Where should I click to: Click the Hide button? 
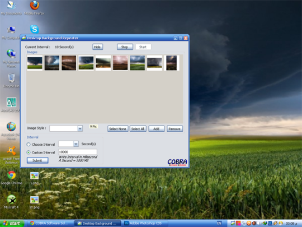pos(97,47)
